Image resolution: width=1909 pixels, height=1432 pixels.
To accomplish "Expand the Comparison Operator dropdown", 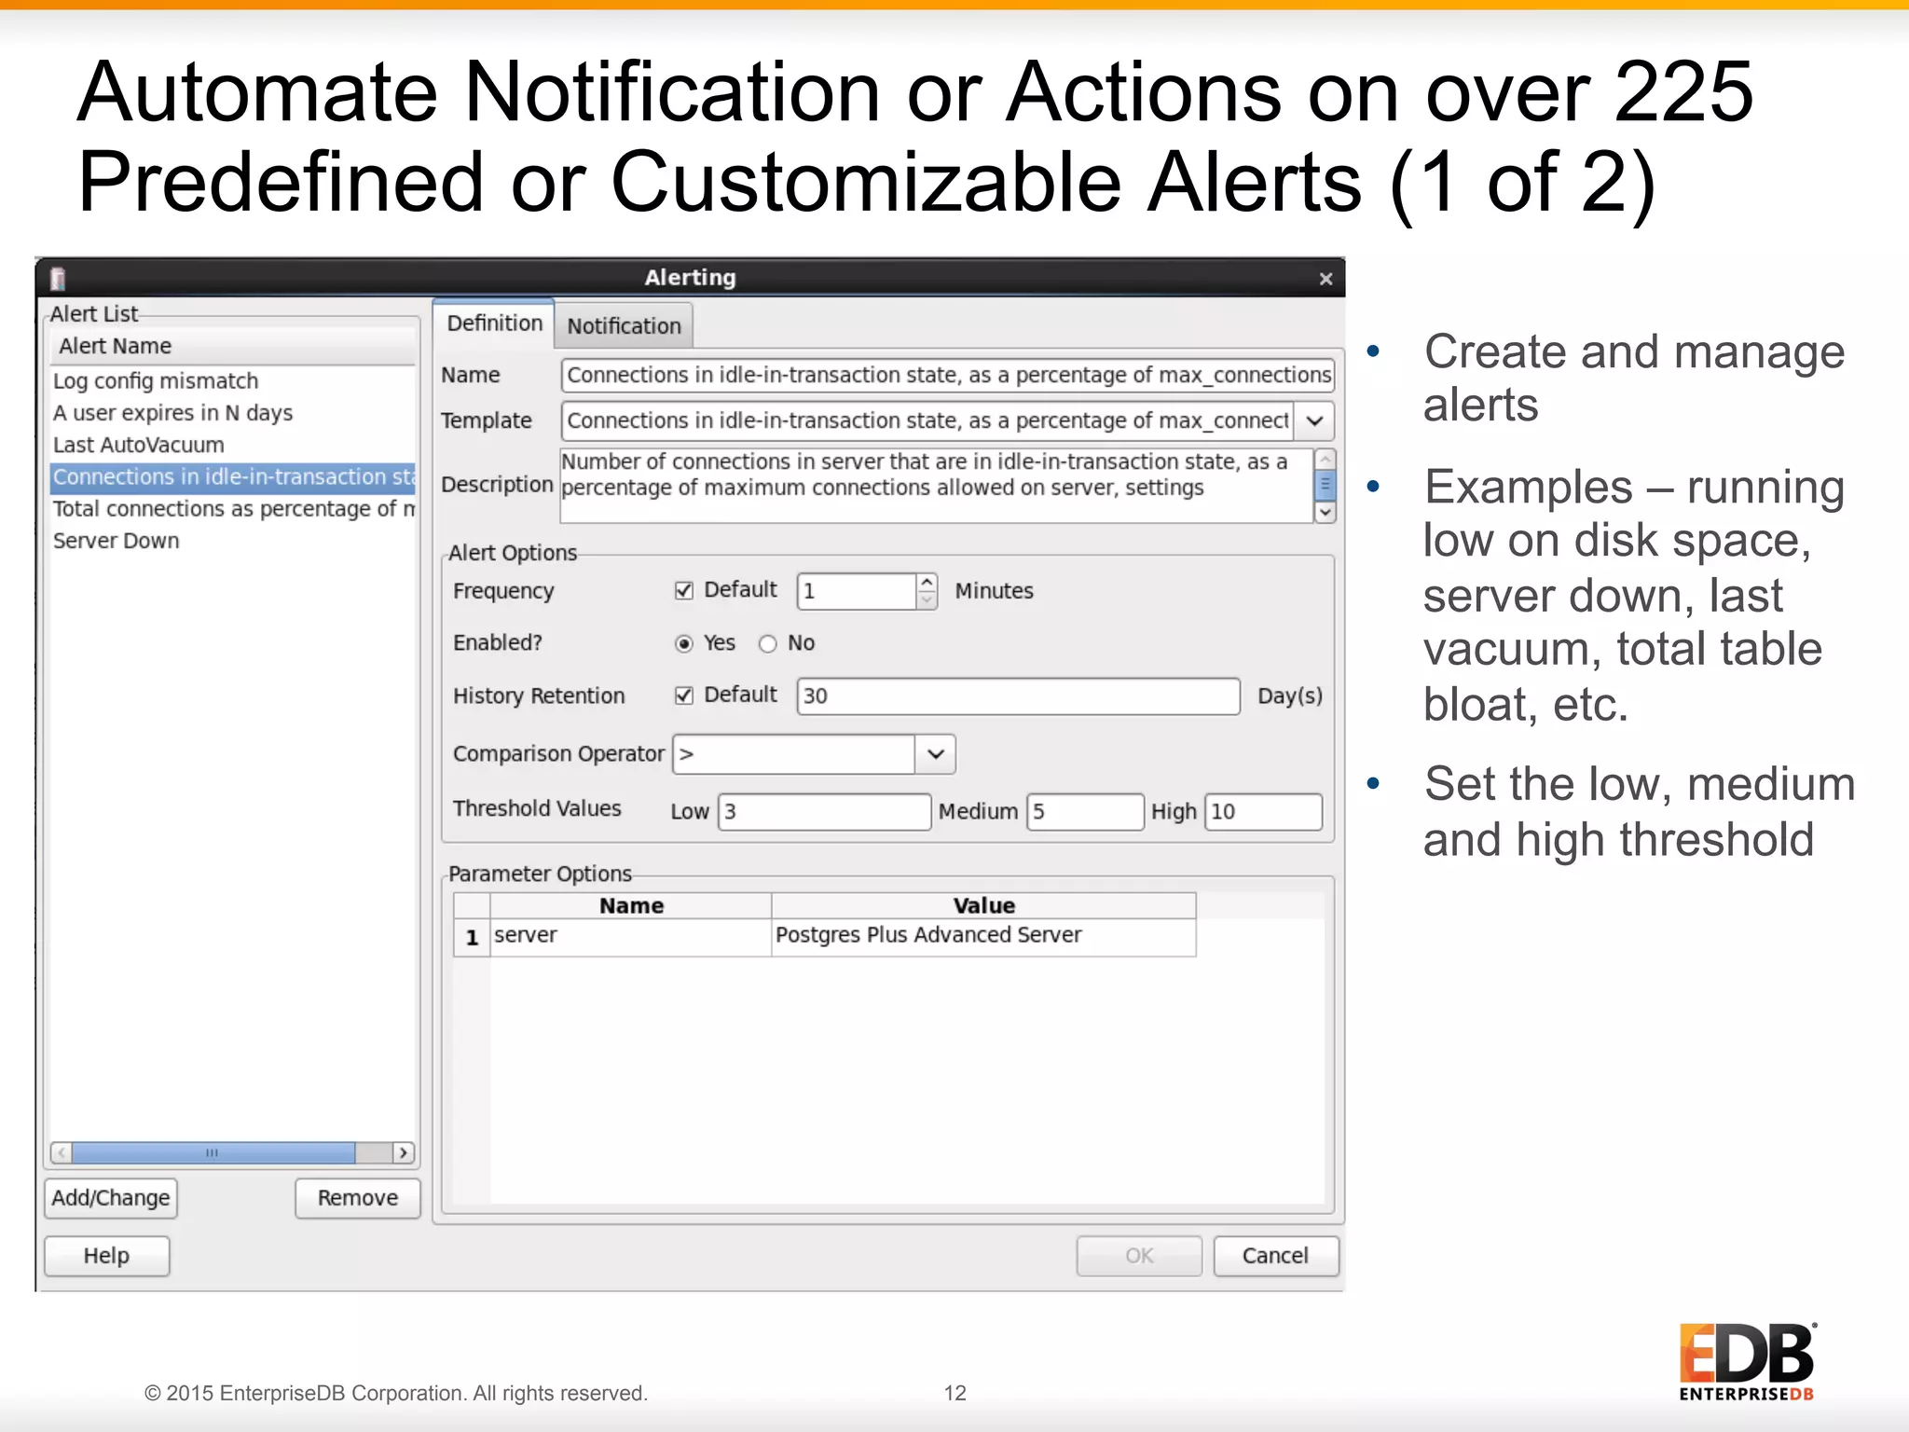I will [936, 754].
